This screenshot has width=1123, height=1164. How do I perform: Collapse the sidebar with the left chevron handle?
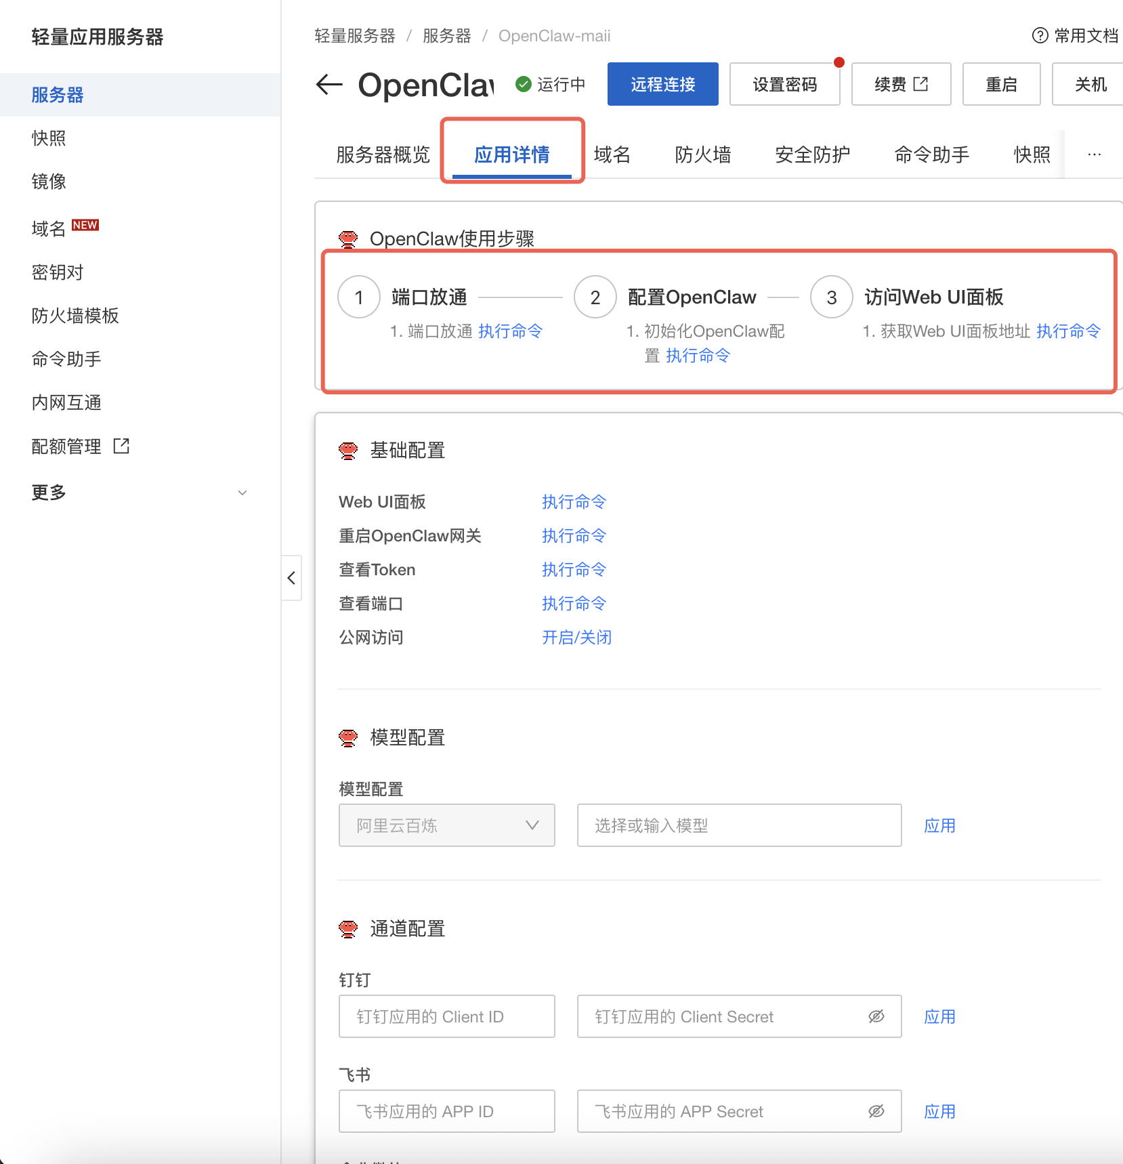pyautogui.click(x=291, y=578)
